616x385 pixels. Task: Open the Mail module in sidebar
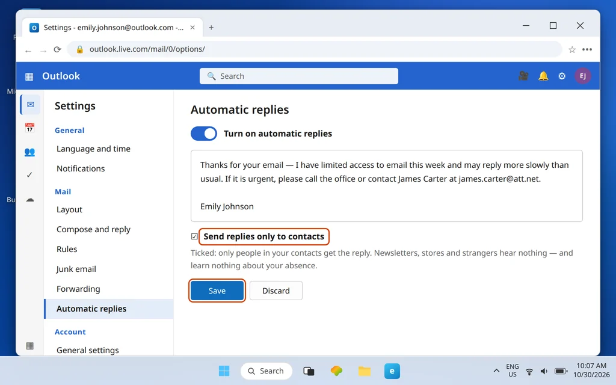click(x=30, y=105)
